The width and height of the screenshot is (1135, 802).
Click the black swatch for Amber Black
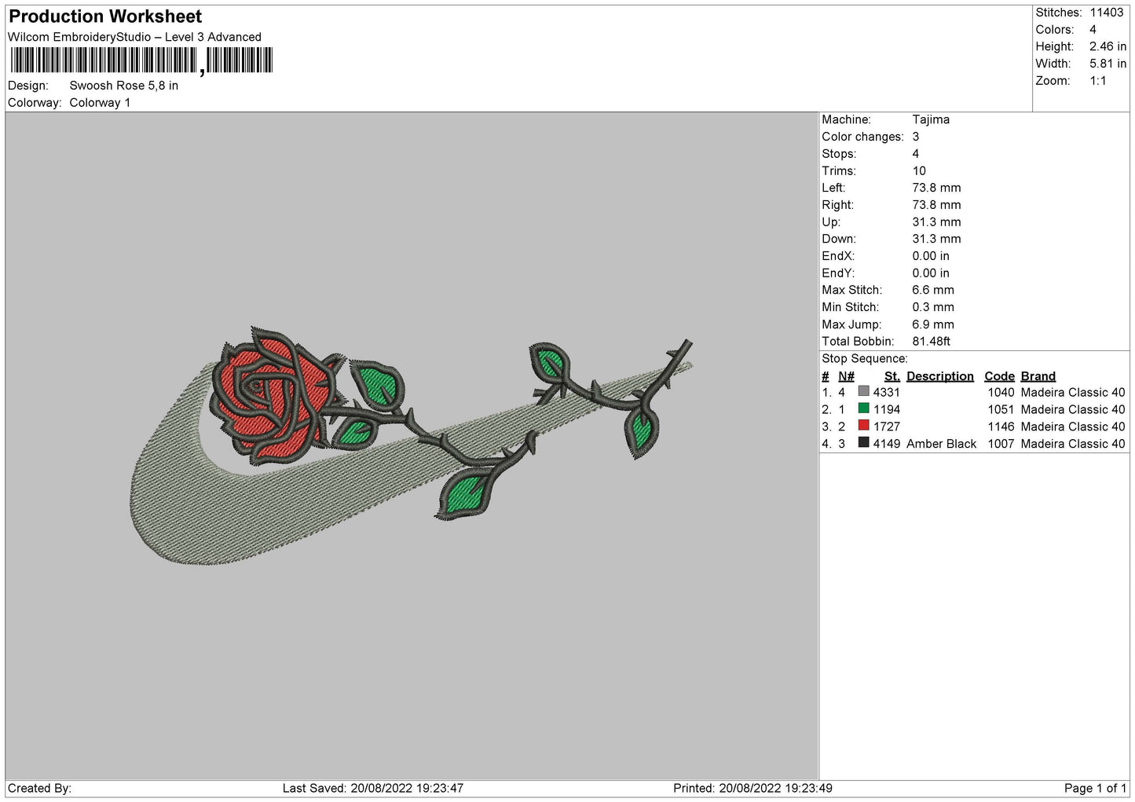(x=864, y=443)
